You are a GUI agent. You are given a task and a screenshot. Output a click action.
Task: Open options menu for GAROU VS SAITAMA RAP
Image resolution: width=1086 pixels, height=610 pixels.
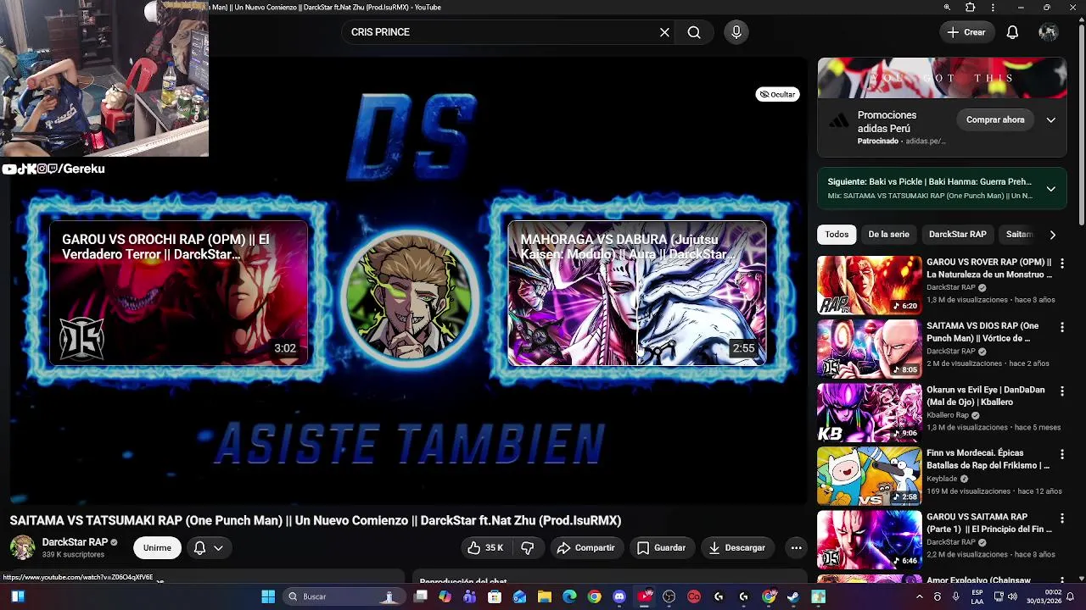[1061, 518]
